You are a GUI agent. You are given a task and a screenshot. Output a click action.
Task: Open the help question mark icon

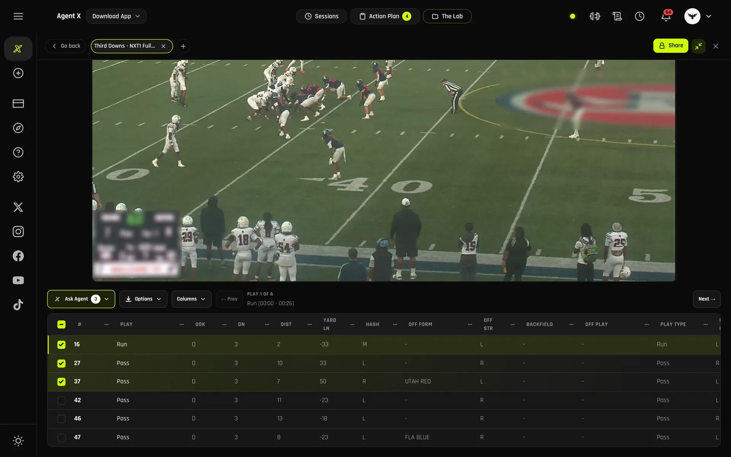[18, 152]
